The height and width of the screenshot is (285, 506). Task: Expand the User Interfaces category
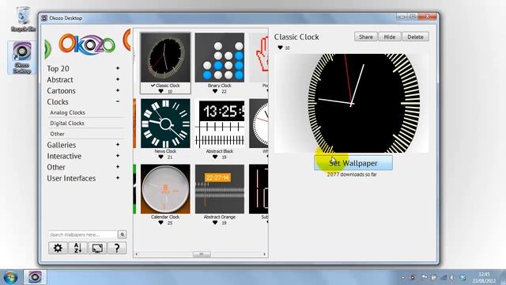tap(118, 177)
